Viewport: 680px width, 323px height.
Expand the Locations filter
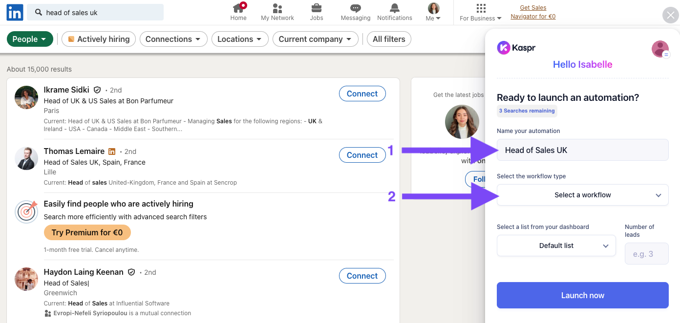pyautogui.click(x=240, y=39)
